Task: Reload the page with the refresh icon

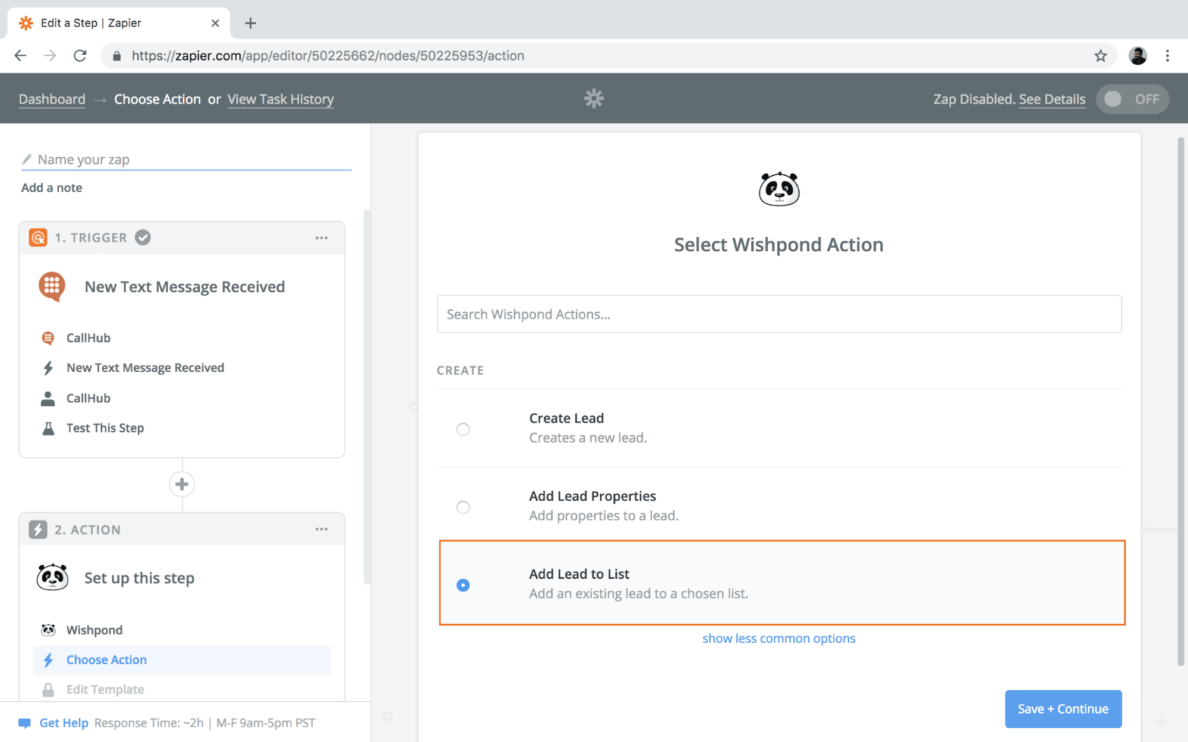Action: click(x=80, y=56)
